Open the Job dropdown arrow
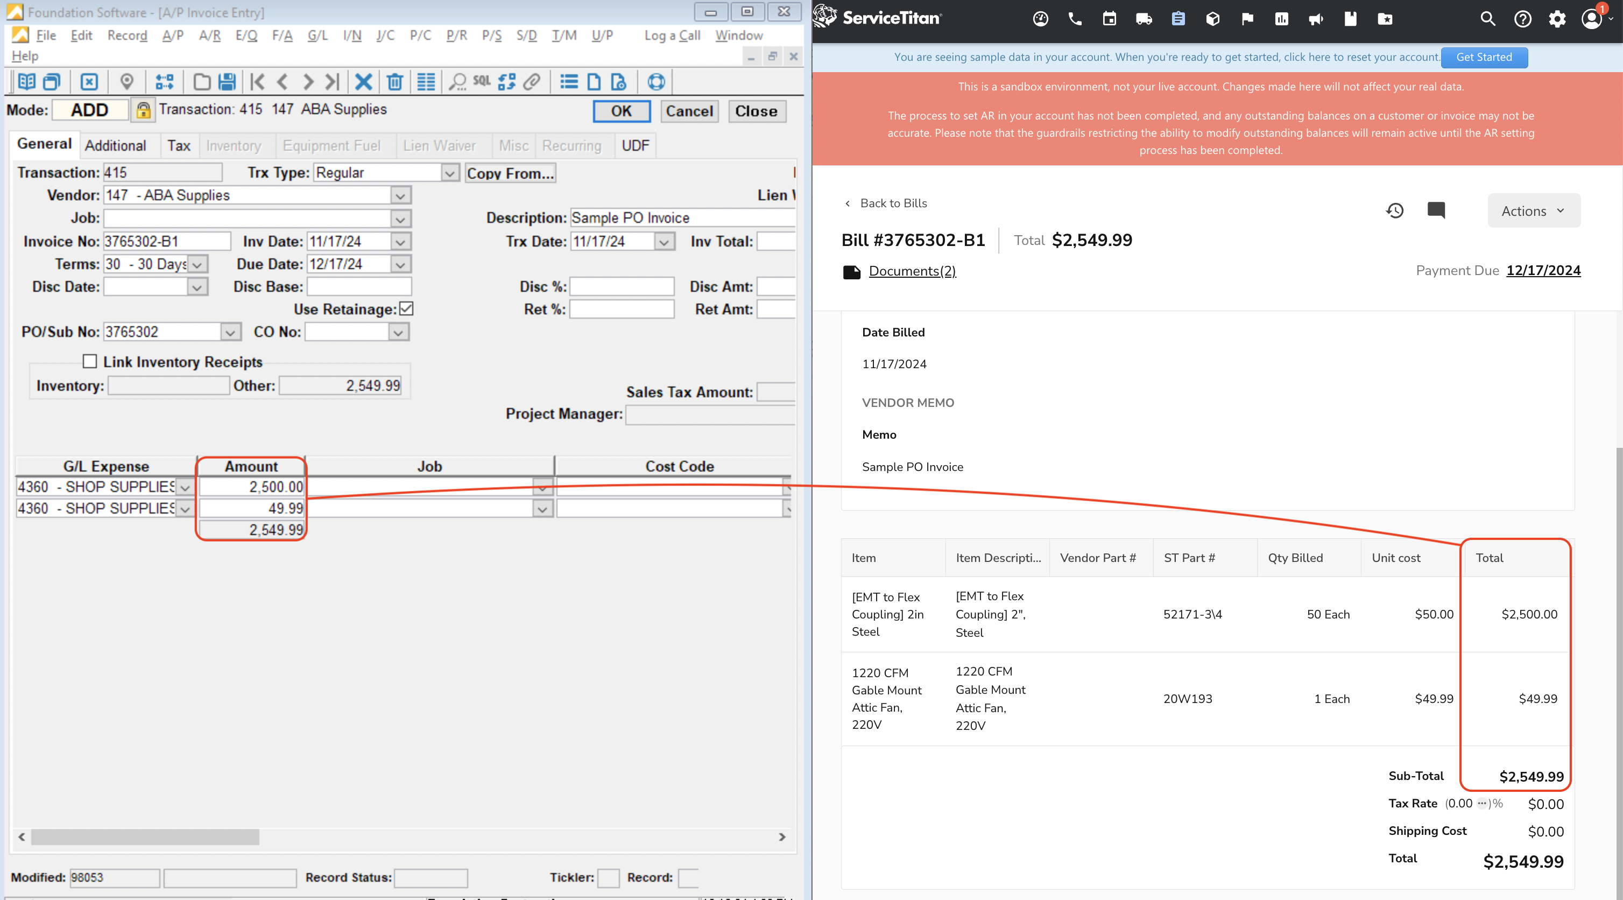This screenshot has height=900, width=1623. point(400,219)
